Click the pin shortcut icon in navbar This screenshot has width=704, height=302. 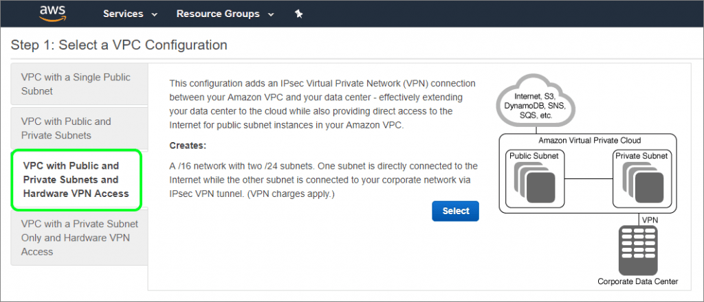[298, 14]
